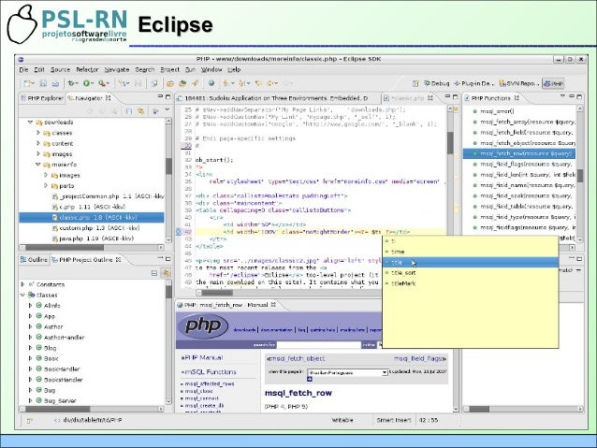This screenshot has width=597, height=448.
Task: Expand the content folder
Action: click(x=38, y=143)
